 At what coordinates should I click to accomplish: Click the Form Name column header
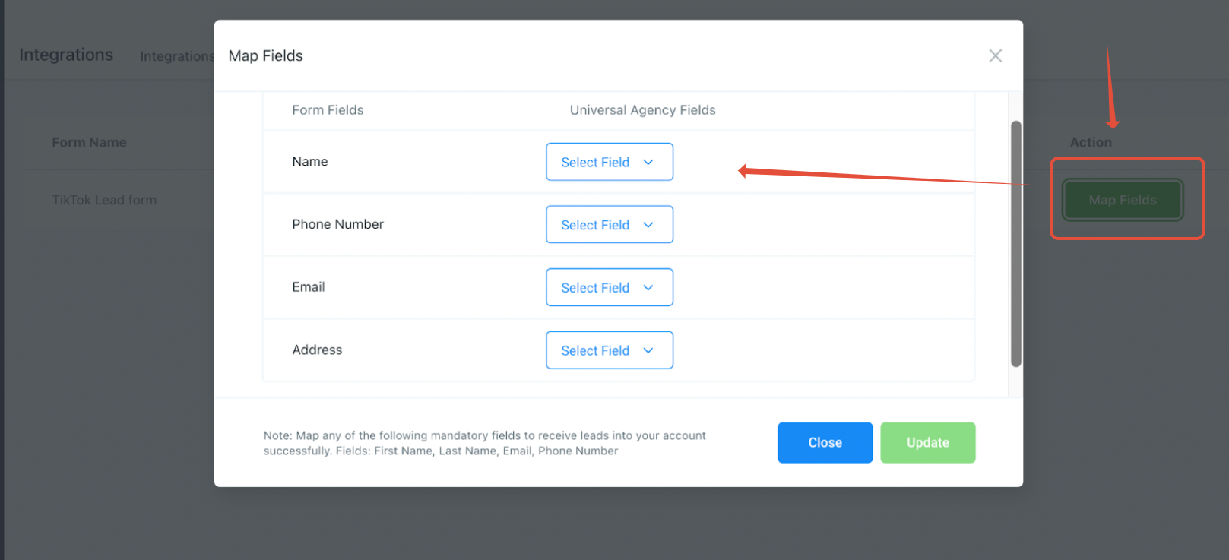(x=89, y=142)
